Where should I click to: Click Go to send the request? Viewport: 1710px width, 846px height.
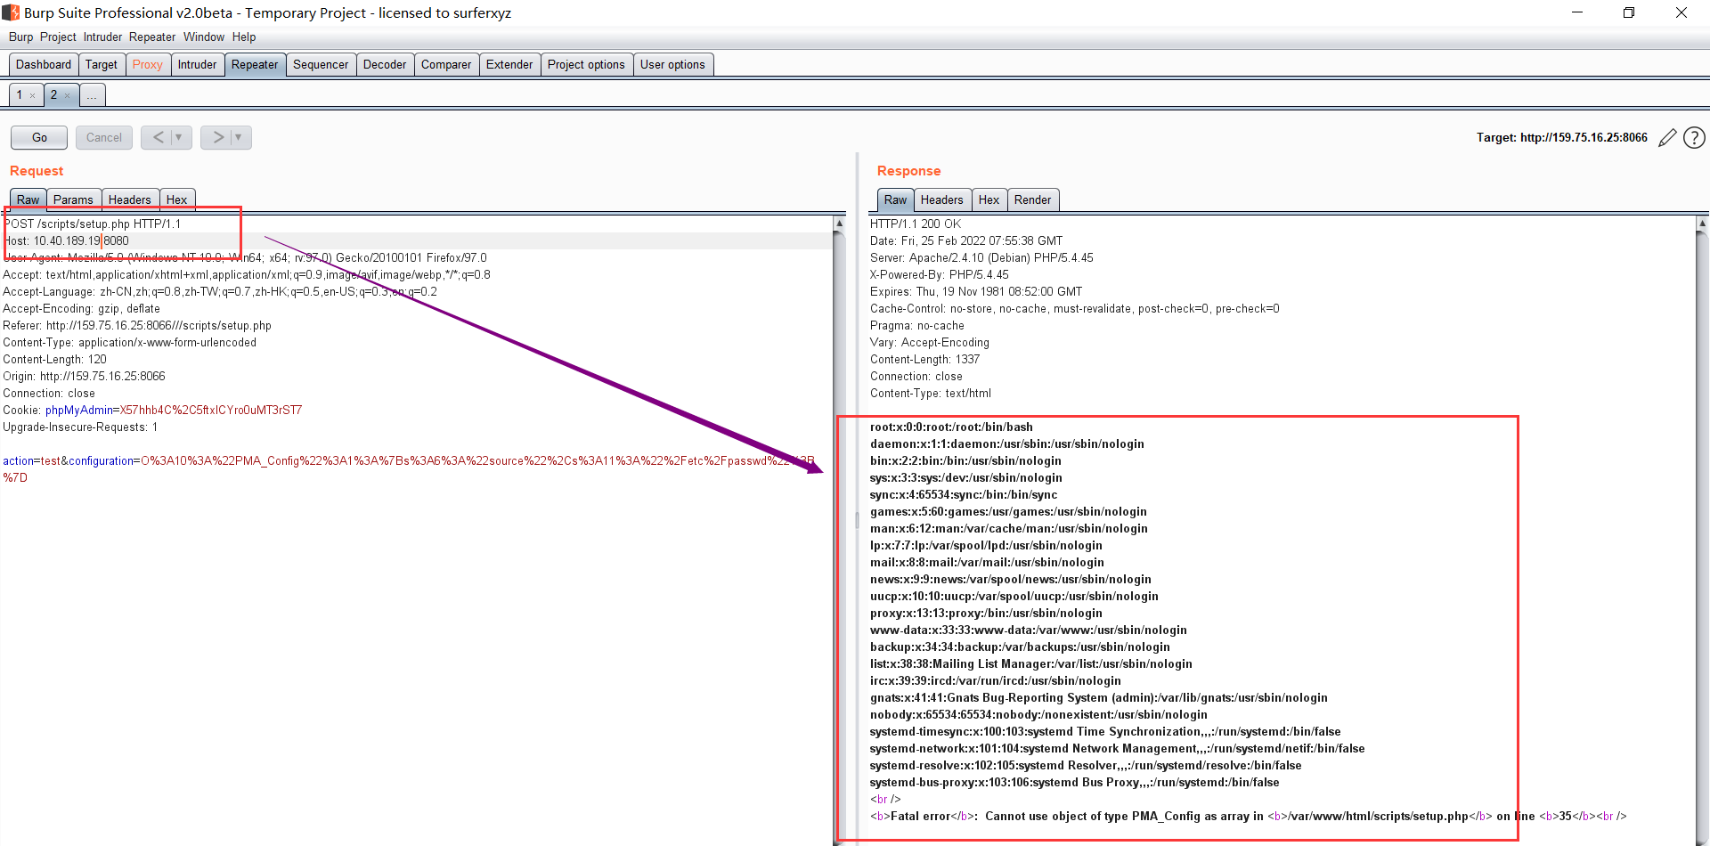pyautogui.click(x=38, y=137)
